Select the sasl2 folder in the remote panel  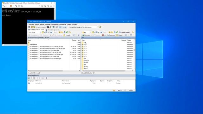pyautogui.click(x=85, y=65)
